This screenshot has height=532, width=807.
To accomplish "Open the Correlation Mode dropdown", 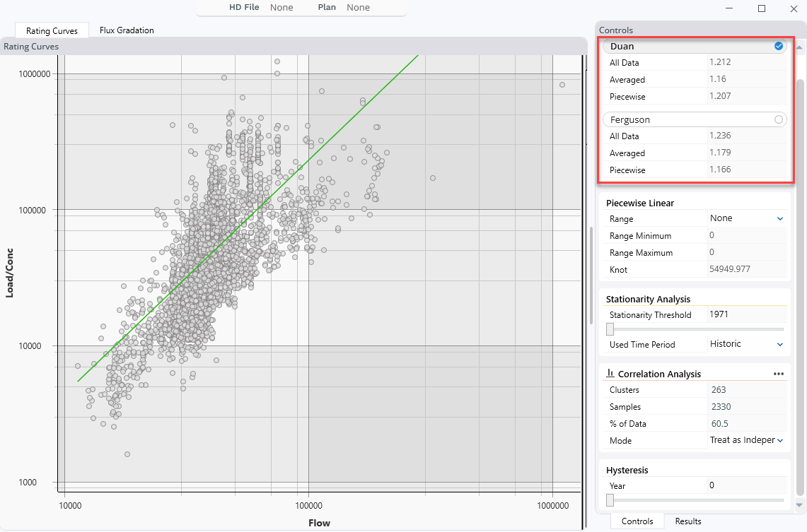I will (747, 440).
